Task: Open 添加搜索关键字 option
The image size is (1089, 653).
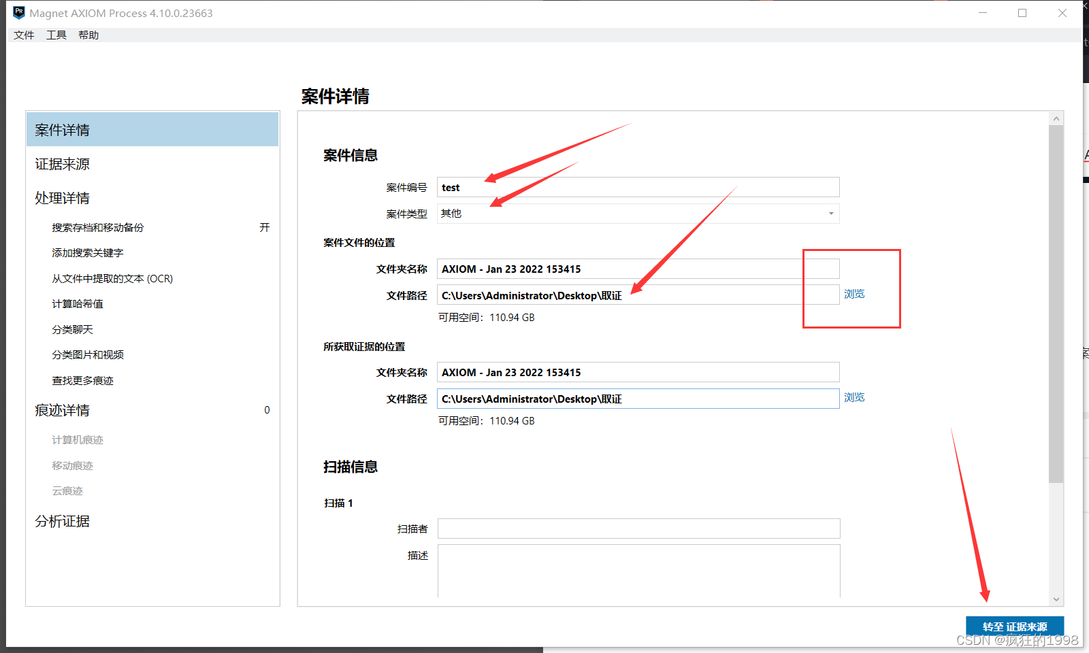Action: 88,253
